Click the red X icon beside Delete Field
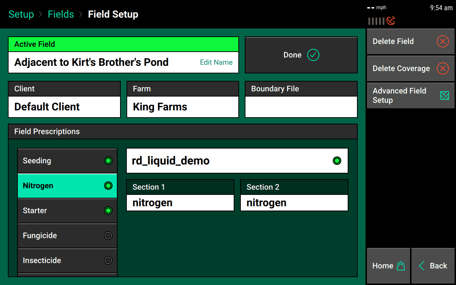Screen dimensions: 456x285 pyautogui.click(x=442, y=41)
